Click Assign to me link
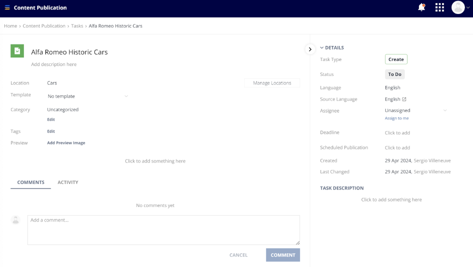Viewport: 473px width, 267px height. [396, 118]
